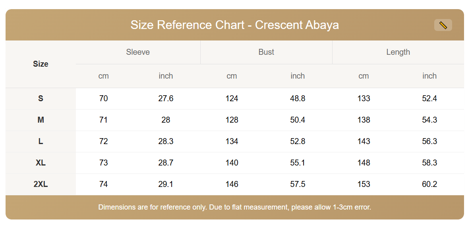Image resolution: width=470 pixels, height=231 pixels.
Task: Select the 57.5 inch bust cell
Action: pyautogui.click(x=298, y=184)
